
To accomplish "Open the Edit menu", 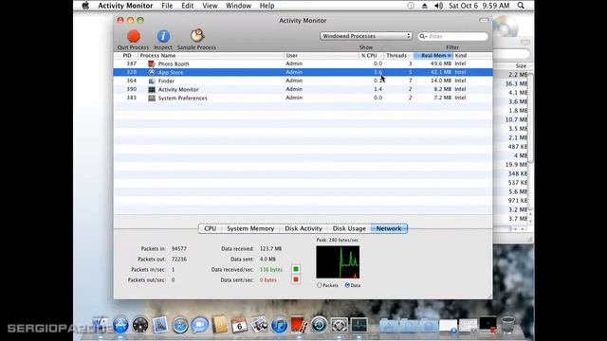I will click(188, 6).
